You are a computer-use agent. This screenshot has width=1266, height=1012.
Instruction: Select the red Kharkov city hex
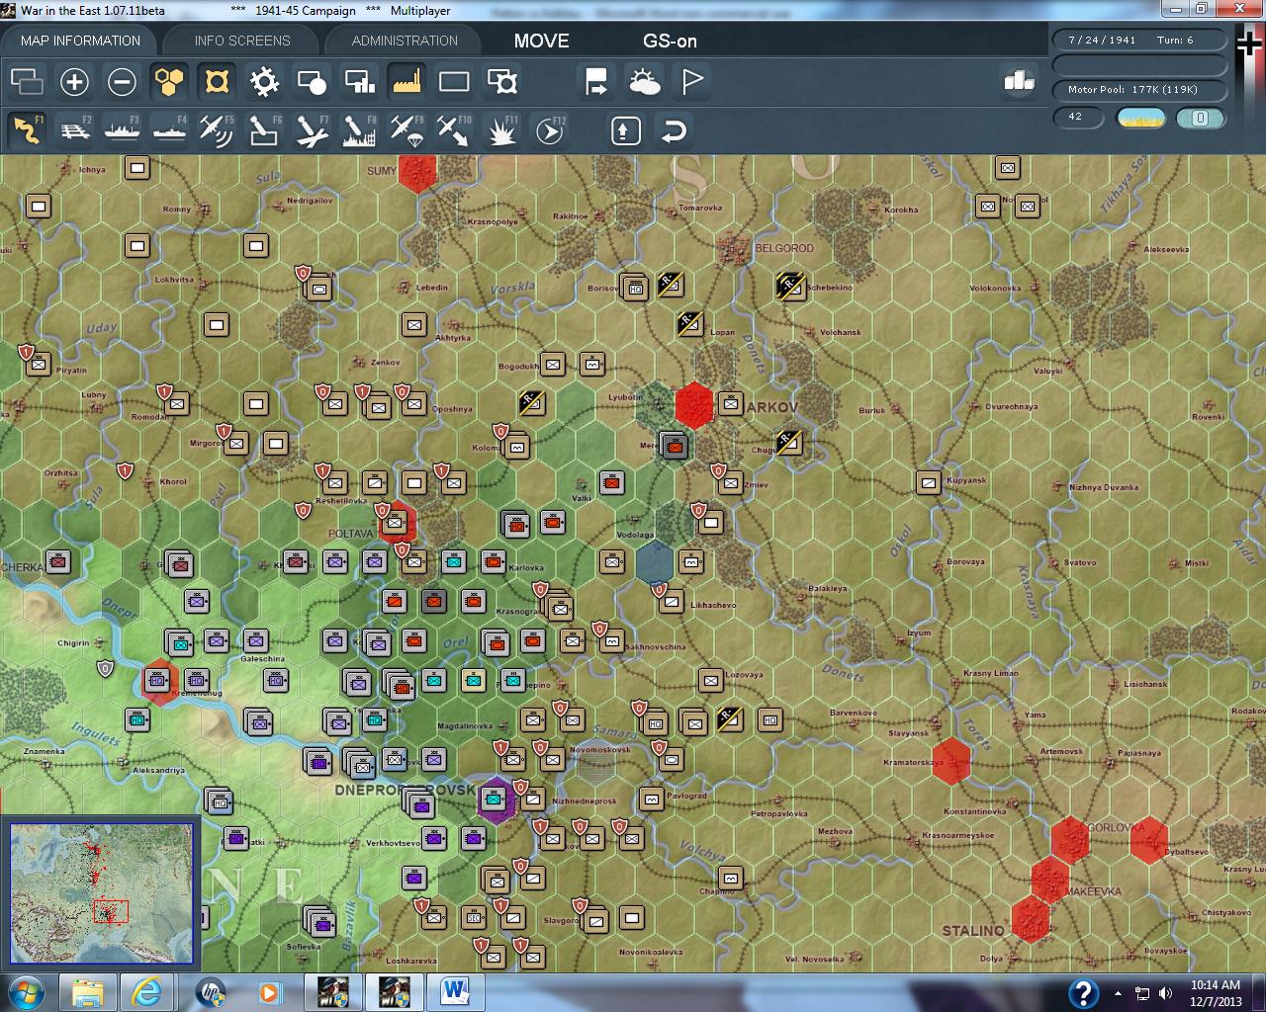(694, 405)
